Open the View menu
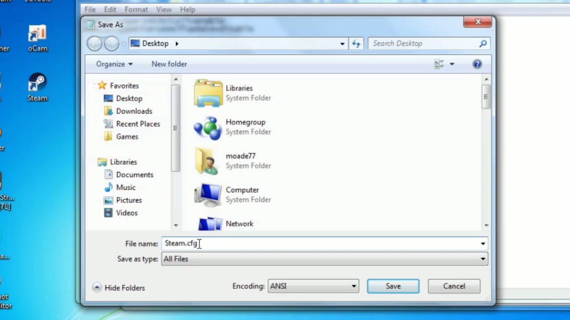570x320 pixels. click(164, 9)
